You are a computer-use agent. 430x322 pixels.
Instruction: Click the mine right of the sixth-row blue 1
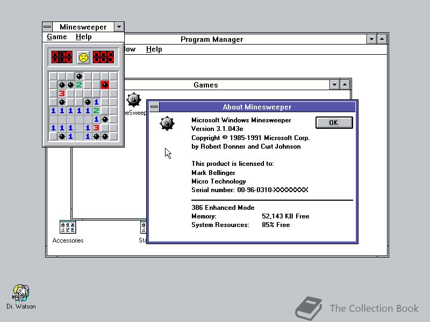pos(105,119)
